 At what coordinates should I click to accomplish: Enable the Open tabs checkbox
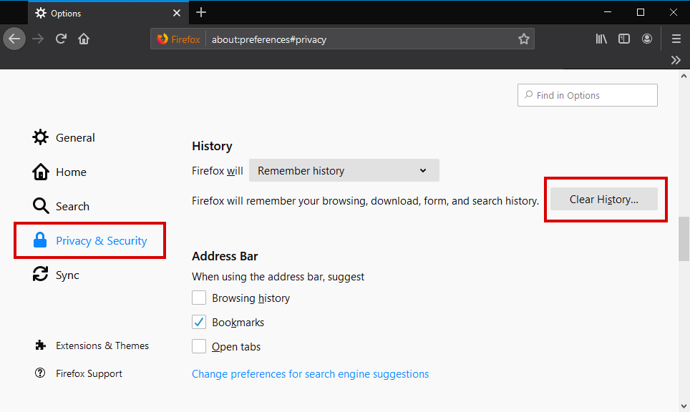coord(199,347)
